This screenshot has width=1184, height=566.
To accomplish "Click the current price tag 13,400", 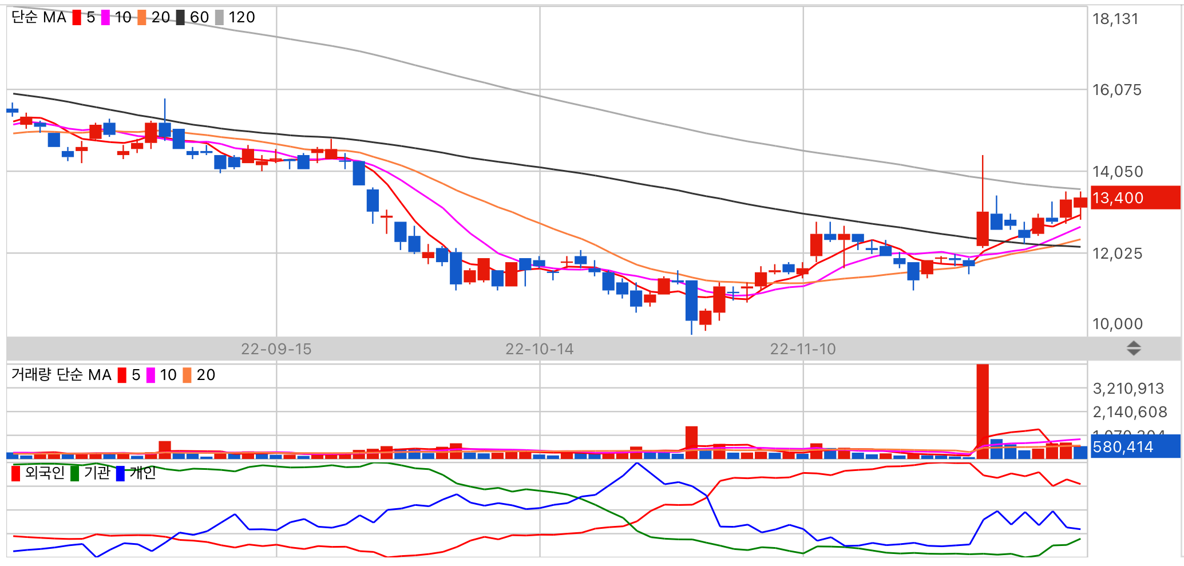I will pyautogui.click(x=1135, y=198).
